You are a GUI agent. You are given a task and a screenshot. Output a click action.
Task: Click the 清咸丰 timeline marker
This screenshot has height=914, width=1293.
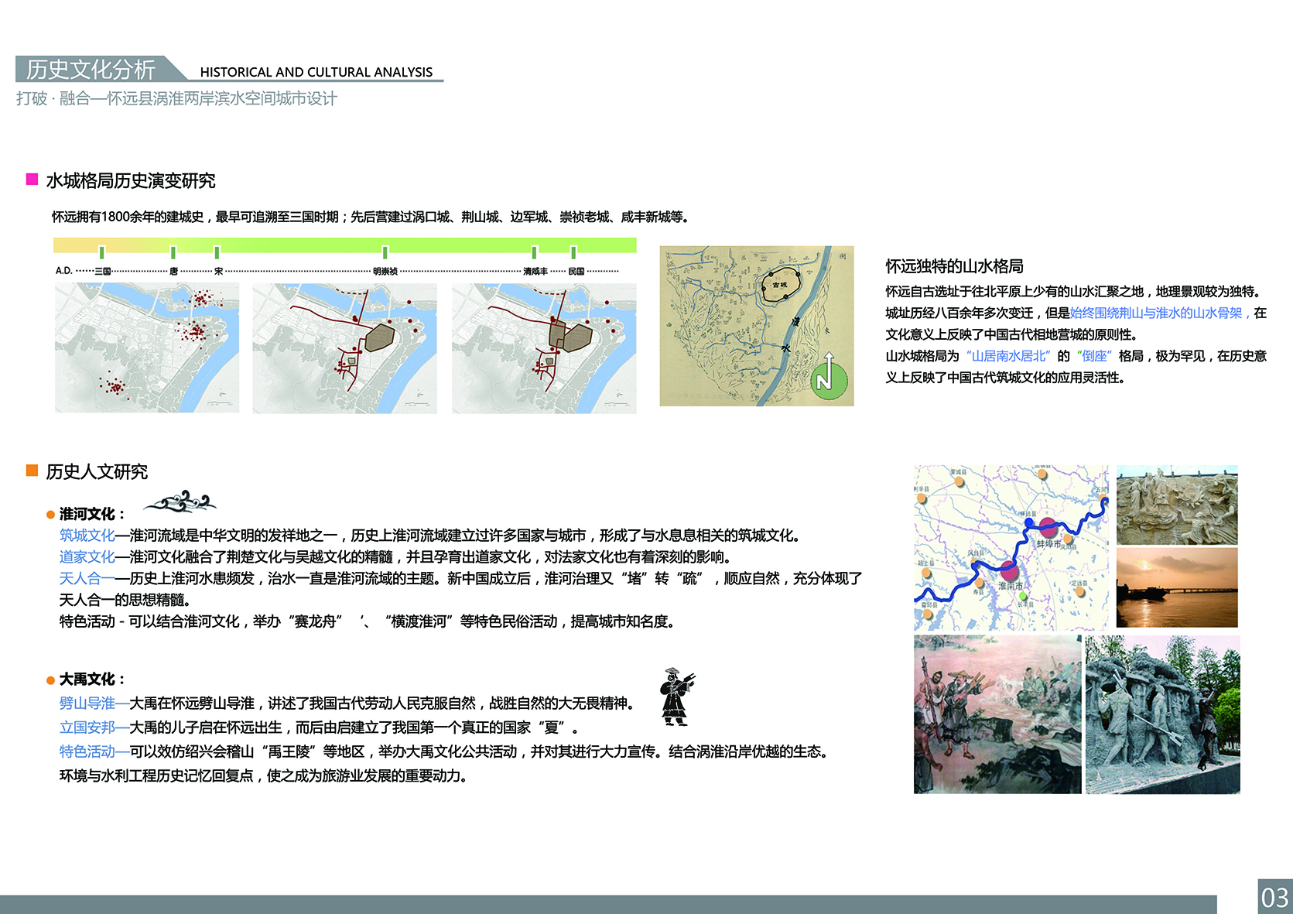pos(534,252)
